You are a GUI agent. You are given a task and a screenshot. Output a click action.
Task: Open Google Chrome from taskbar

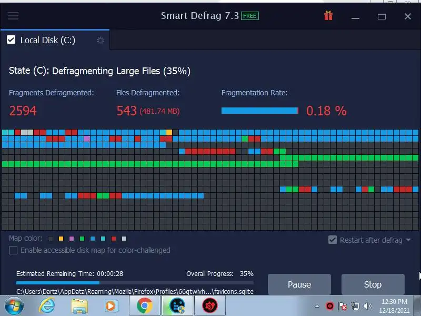point(144,306)
